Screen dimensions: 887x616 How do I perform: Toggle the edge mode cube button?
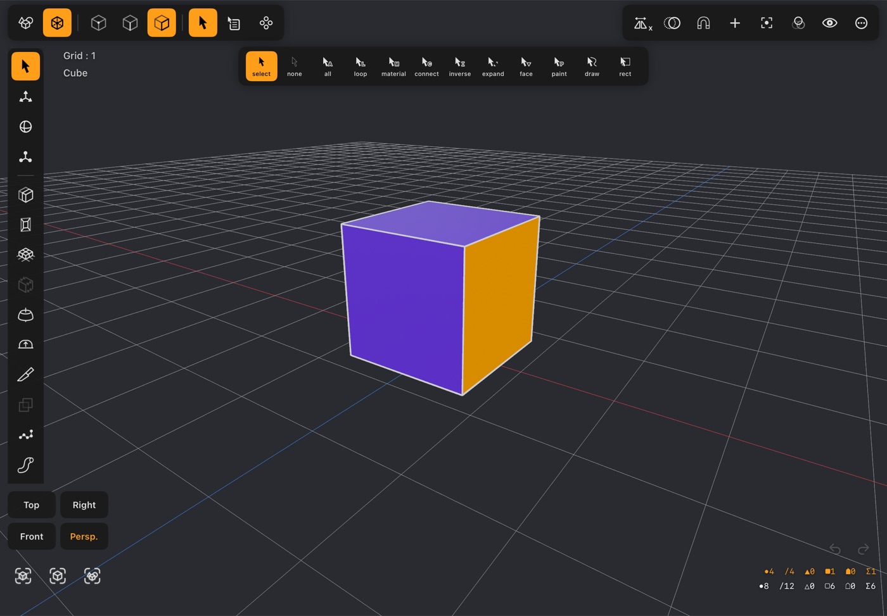click(x=130, y=23)
